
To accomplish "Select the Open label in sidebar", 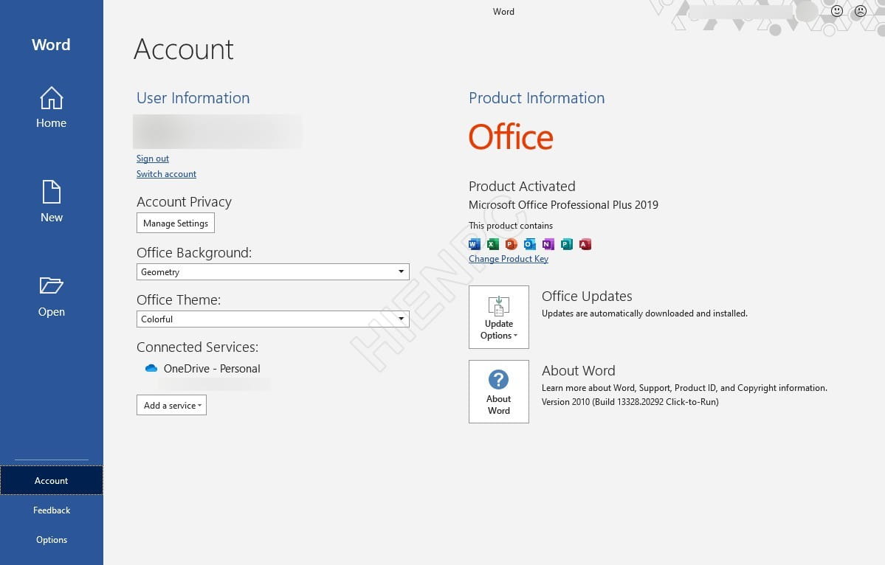I will point(52,312).
